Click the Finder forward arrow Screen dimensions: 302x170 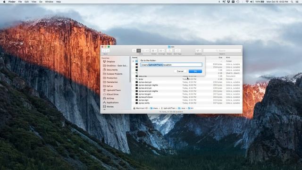pyautogui.click(x=108, y=51)
